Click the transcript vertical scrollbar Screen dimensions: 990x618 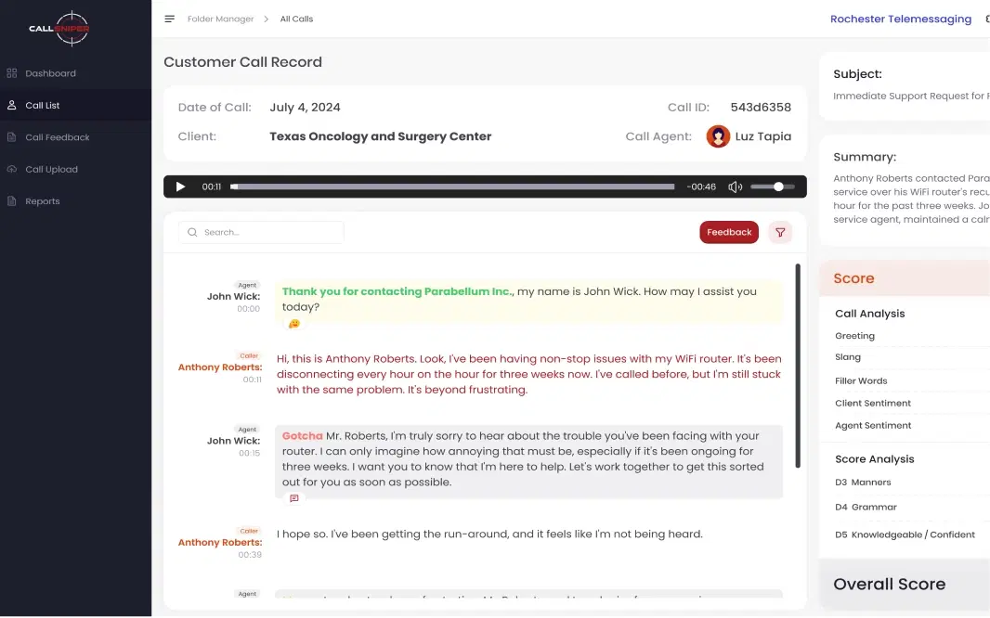pos(798,366)
